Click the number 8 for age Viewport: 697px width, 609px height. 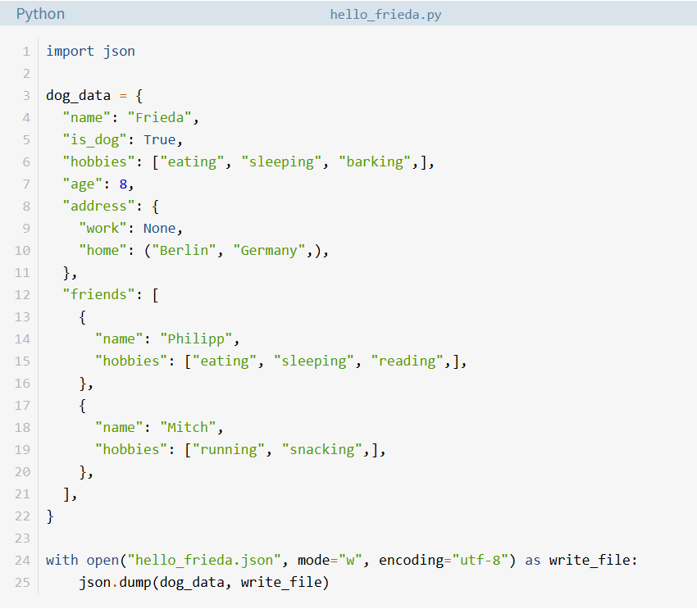pyautogui.click(x=123, y=184)
